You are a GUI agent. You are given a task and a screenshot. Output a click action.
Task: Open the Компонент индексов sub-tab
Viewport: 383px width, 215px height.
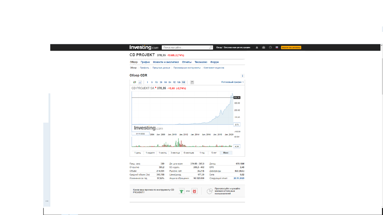(x=214, y=68)
